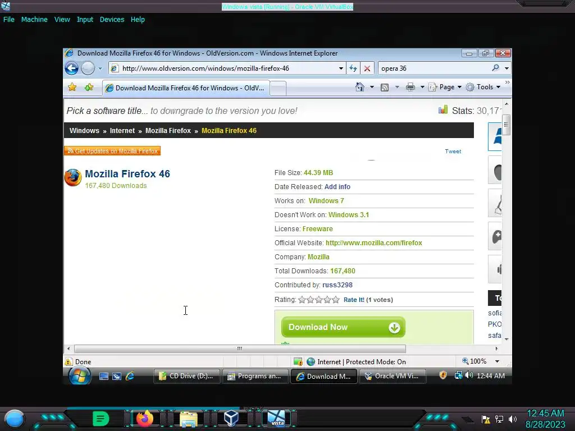Expand address bar history dropdown
Image resolution: width=575 pixels, height=431 pixels.
[341, 68]
